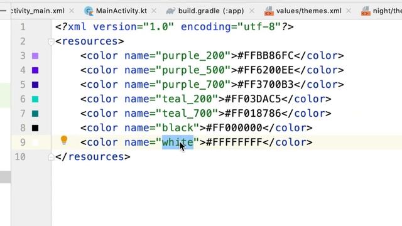This screenshot has width=402, height=226.
Task: Close the values/themes.xml tab
Action: click(x=349, y=11)
